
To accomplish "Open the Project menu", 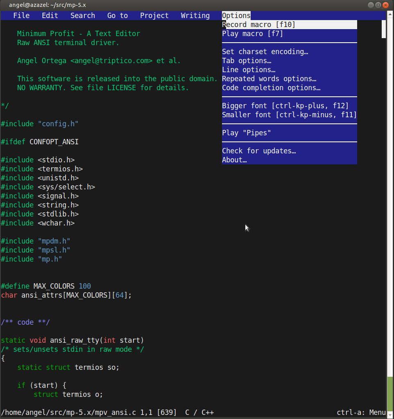I will [x=154, y=16].
